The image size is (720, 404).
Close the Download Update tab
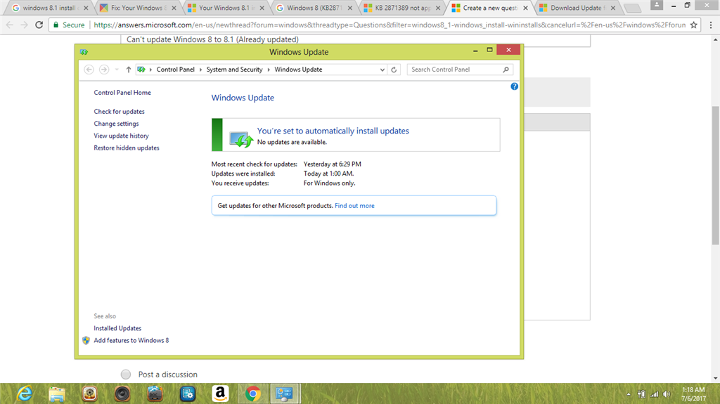click(612, 8)
